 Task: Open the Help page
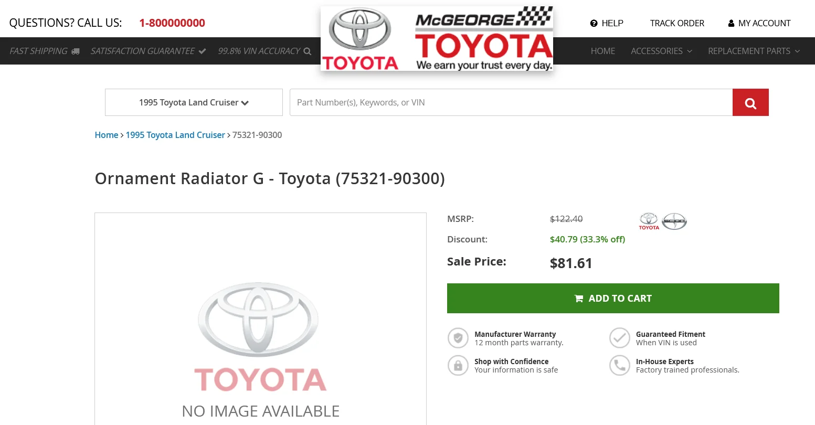(607, 23)
